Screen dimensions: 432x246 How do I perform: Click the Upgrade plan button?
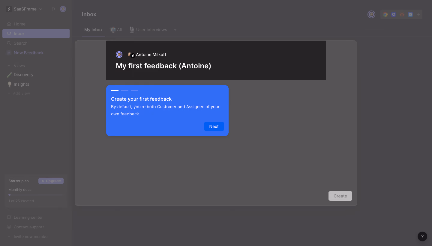51,181
